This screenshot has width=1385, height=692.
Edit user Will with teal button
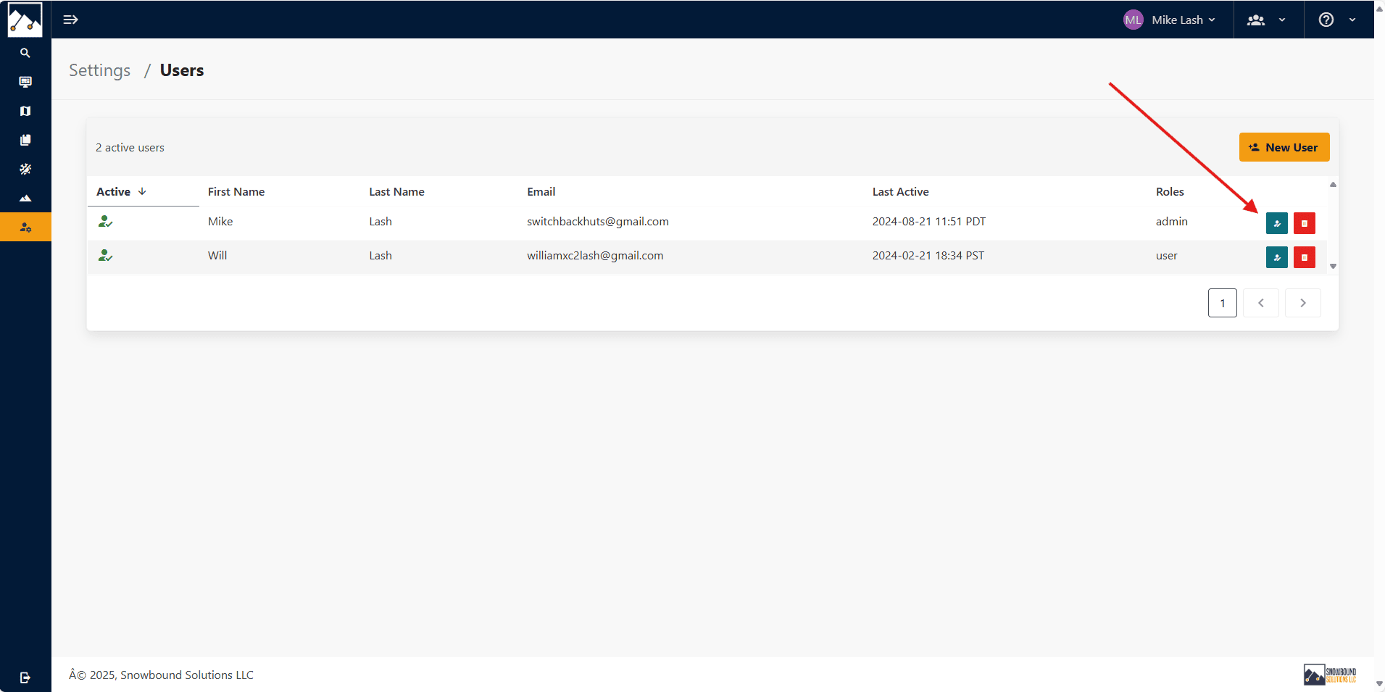pyautogui.click(x=1276, y=257)
